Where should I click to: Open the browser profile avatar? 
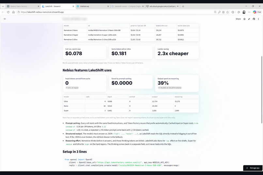pyautogui.click(x=244, y=12)
